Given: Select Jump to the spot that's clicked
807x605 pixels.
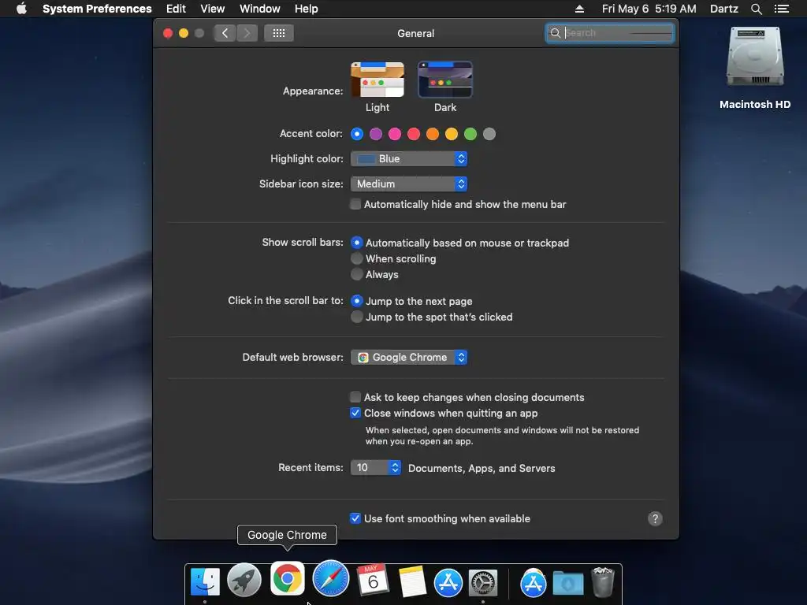Looking at the screenshot, I should (x=357, y=317).
